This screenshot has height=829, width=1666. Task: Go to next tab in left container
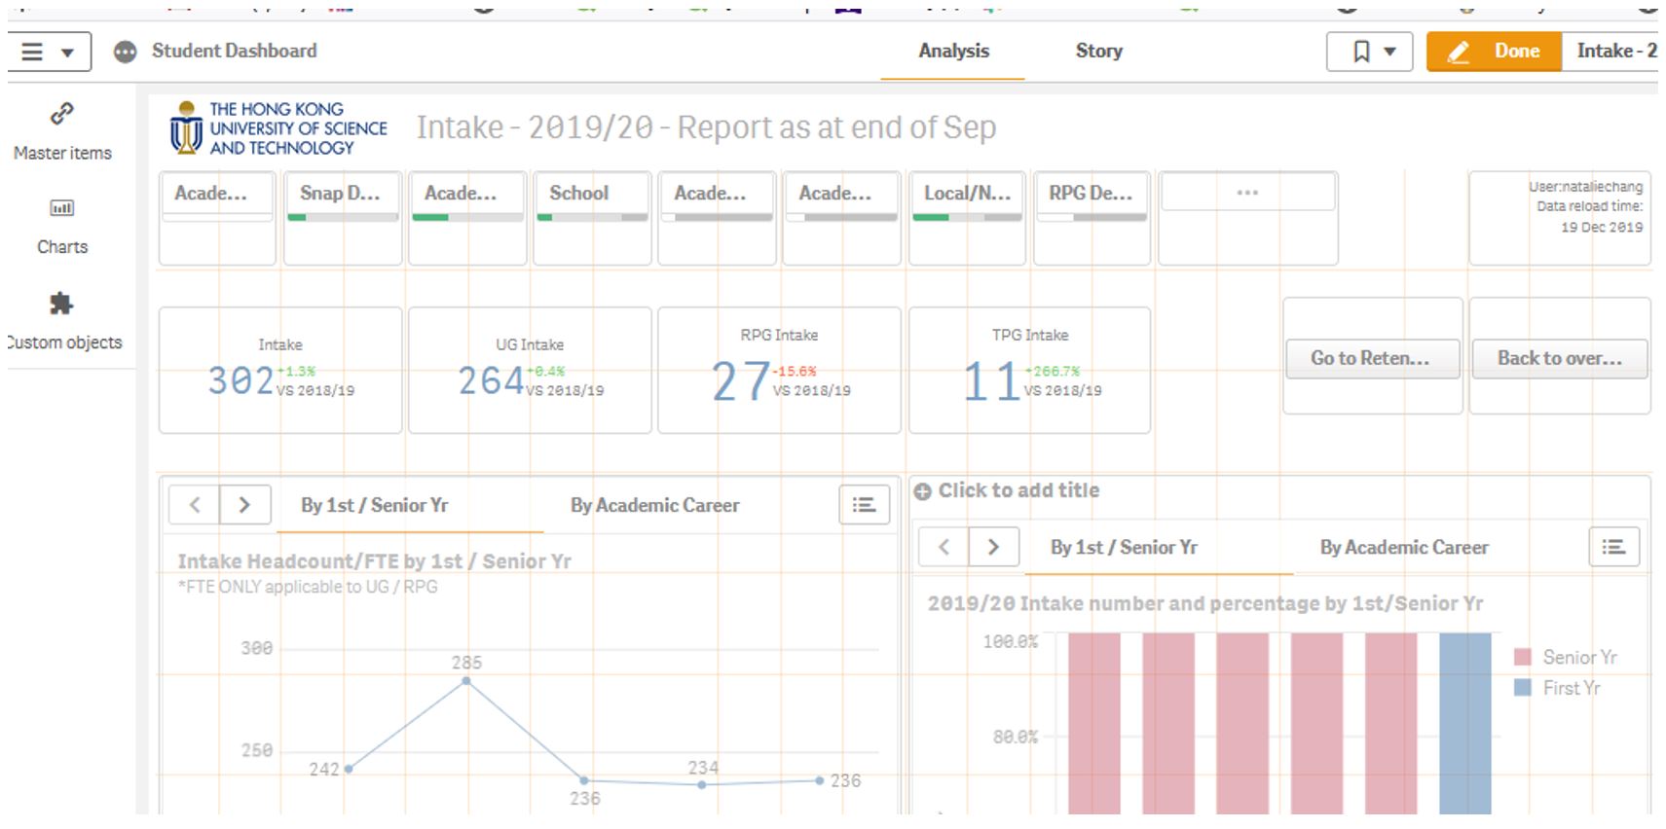[244, 505]
